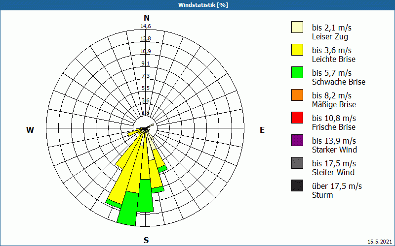
Task: Click the 3,6 ring scale value
Action: point(146,100)
